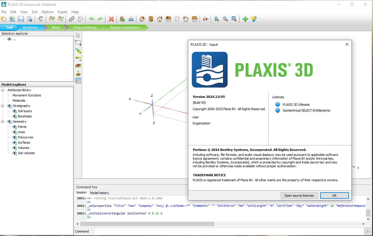This screenshot has width=373, height=236.
Task: Toggle visibility of Polycurves
Action: click(x=15, y=137)
